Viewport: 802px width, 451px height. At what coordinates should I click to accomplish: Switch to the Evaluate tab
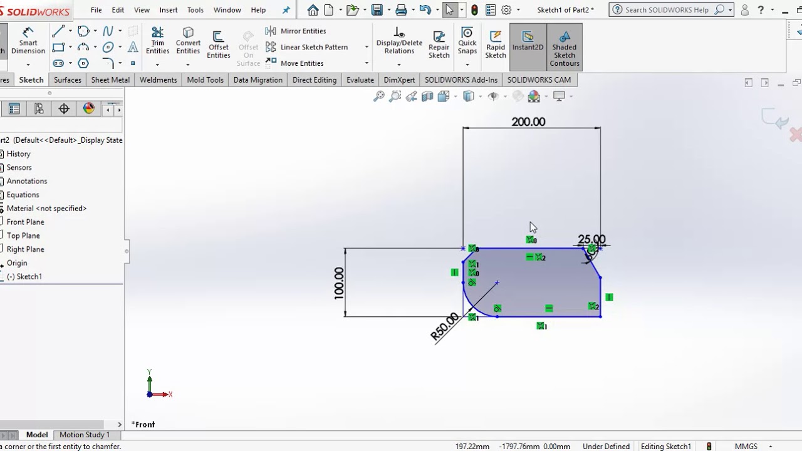tap(360, 80)
